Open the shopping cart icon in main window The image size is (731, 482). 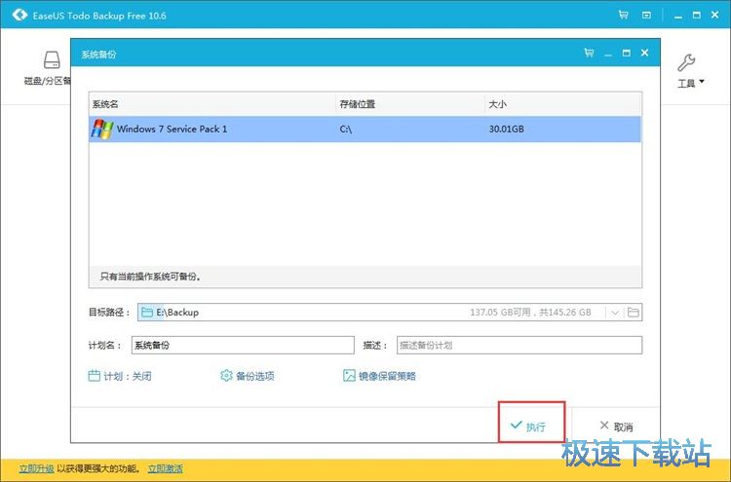624,15
